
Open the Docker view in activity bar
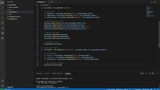click(x=2, y=38)
